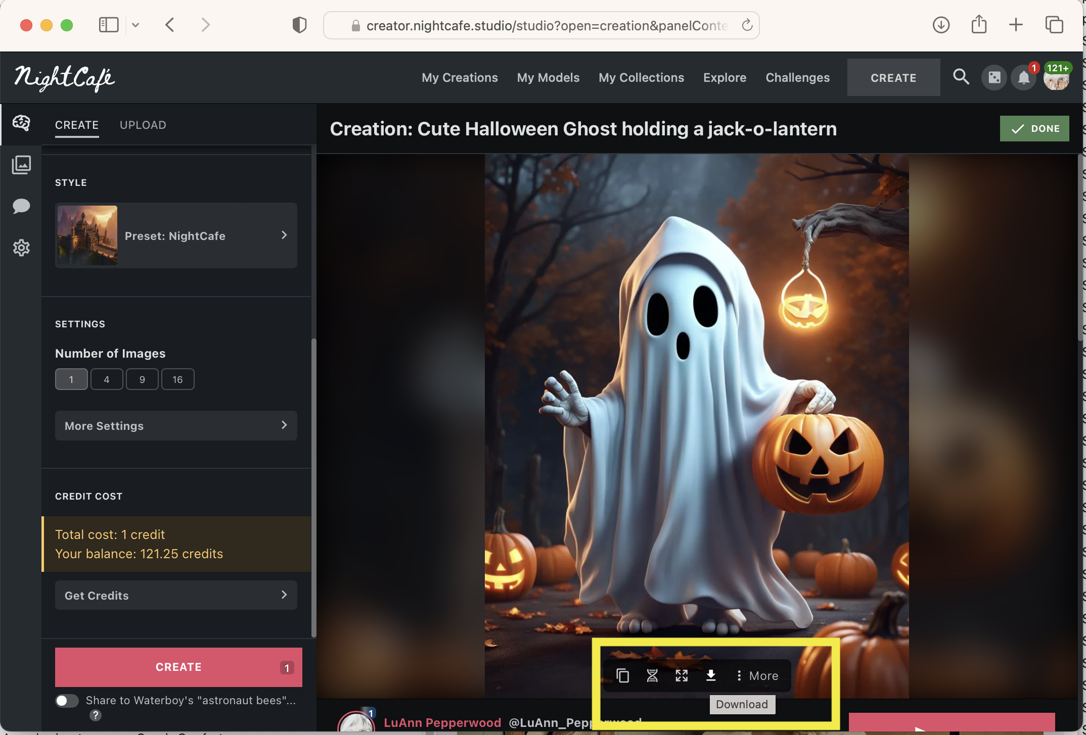This screenshot has height=735, width=1086.
Task: Go to My Collections in navigation
Action: (x=641, y=77)
